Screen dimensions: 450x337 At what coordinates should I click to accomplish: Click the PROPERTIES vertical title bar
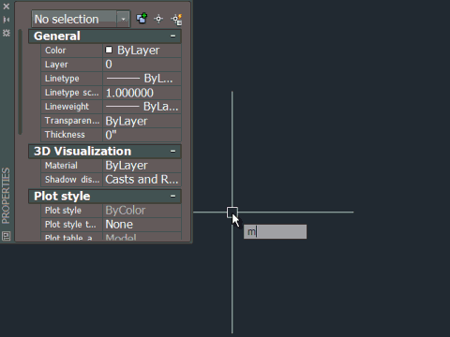coord(6,196)
